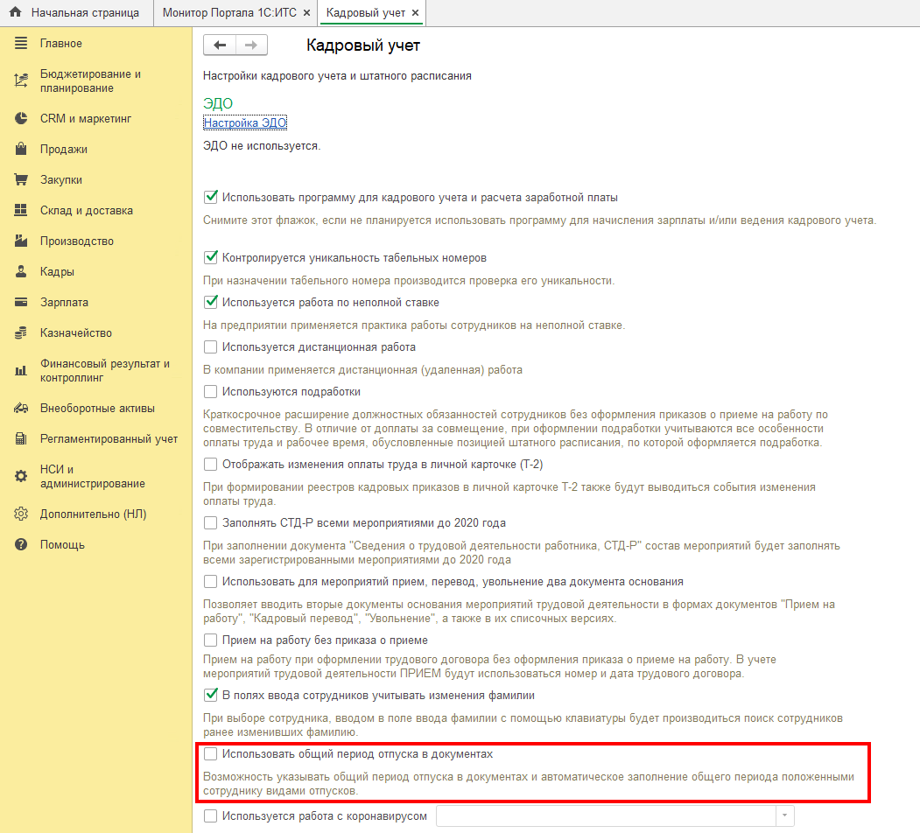This screenshot has height=833, width=920.
Task: Click the text ЭДО не используется.
Action: click(262, 145)
